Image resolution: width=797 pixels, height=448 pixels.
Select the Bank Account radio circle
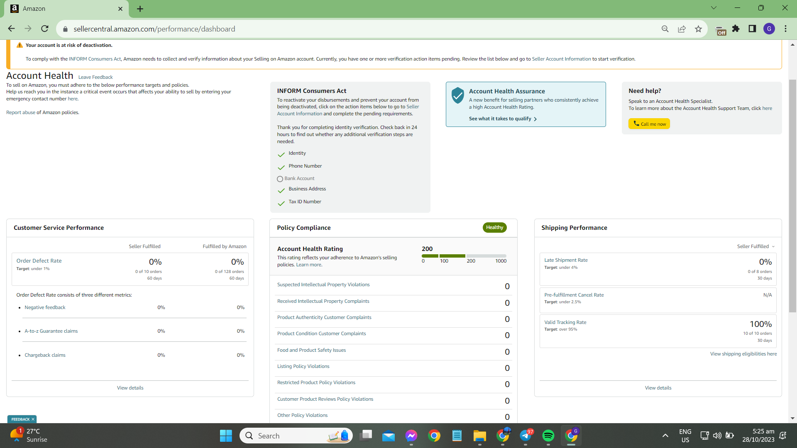click(x=280, y=179)
